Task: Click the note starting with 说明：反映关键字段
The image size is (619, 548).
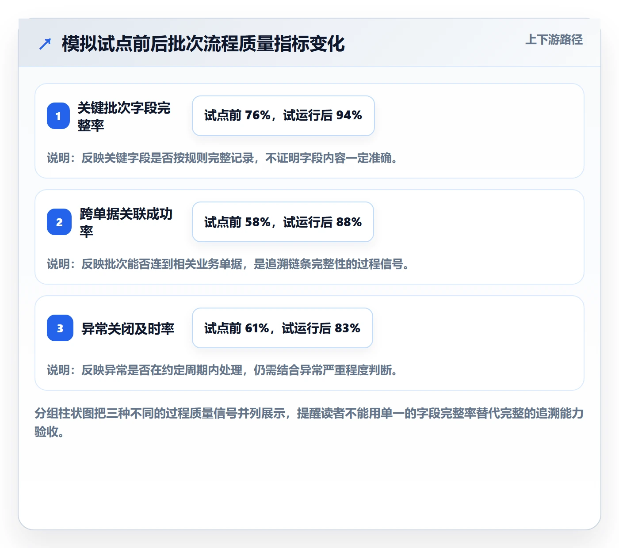Action: coord(222,158)
